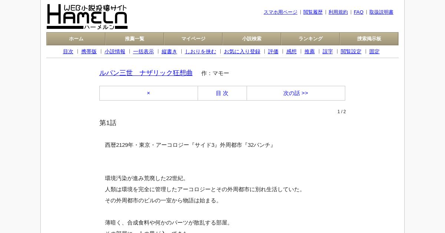Screen dimensions: 445x233
Task: Click the author name 作:マモー
Action: pos(215,73)
